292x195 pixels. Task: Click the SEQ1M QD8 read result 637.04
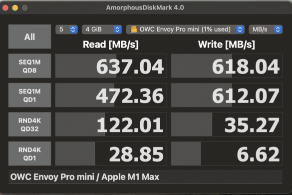point(130,66)
